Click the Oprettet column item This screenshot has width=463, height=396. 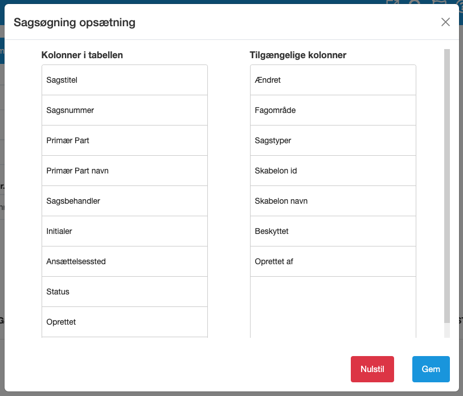coord(124,322)
